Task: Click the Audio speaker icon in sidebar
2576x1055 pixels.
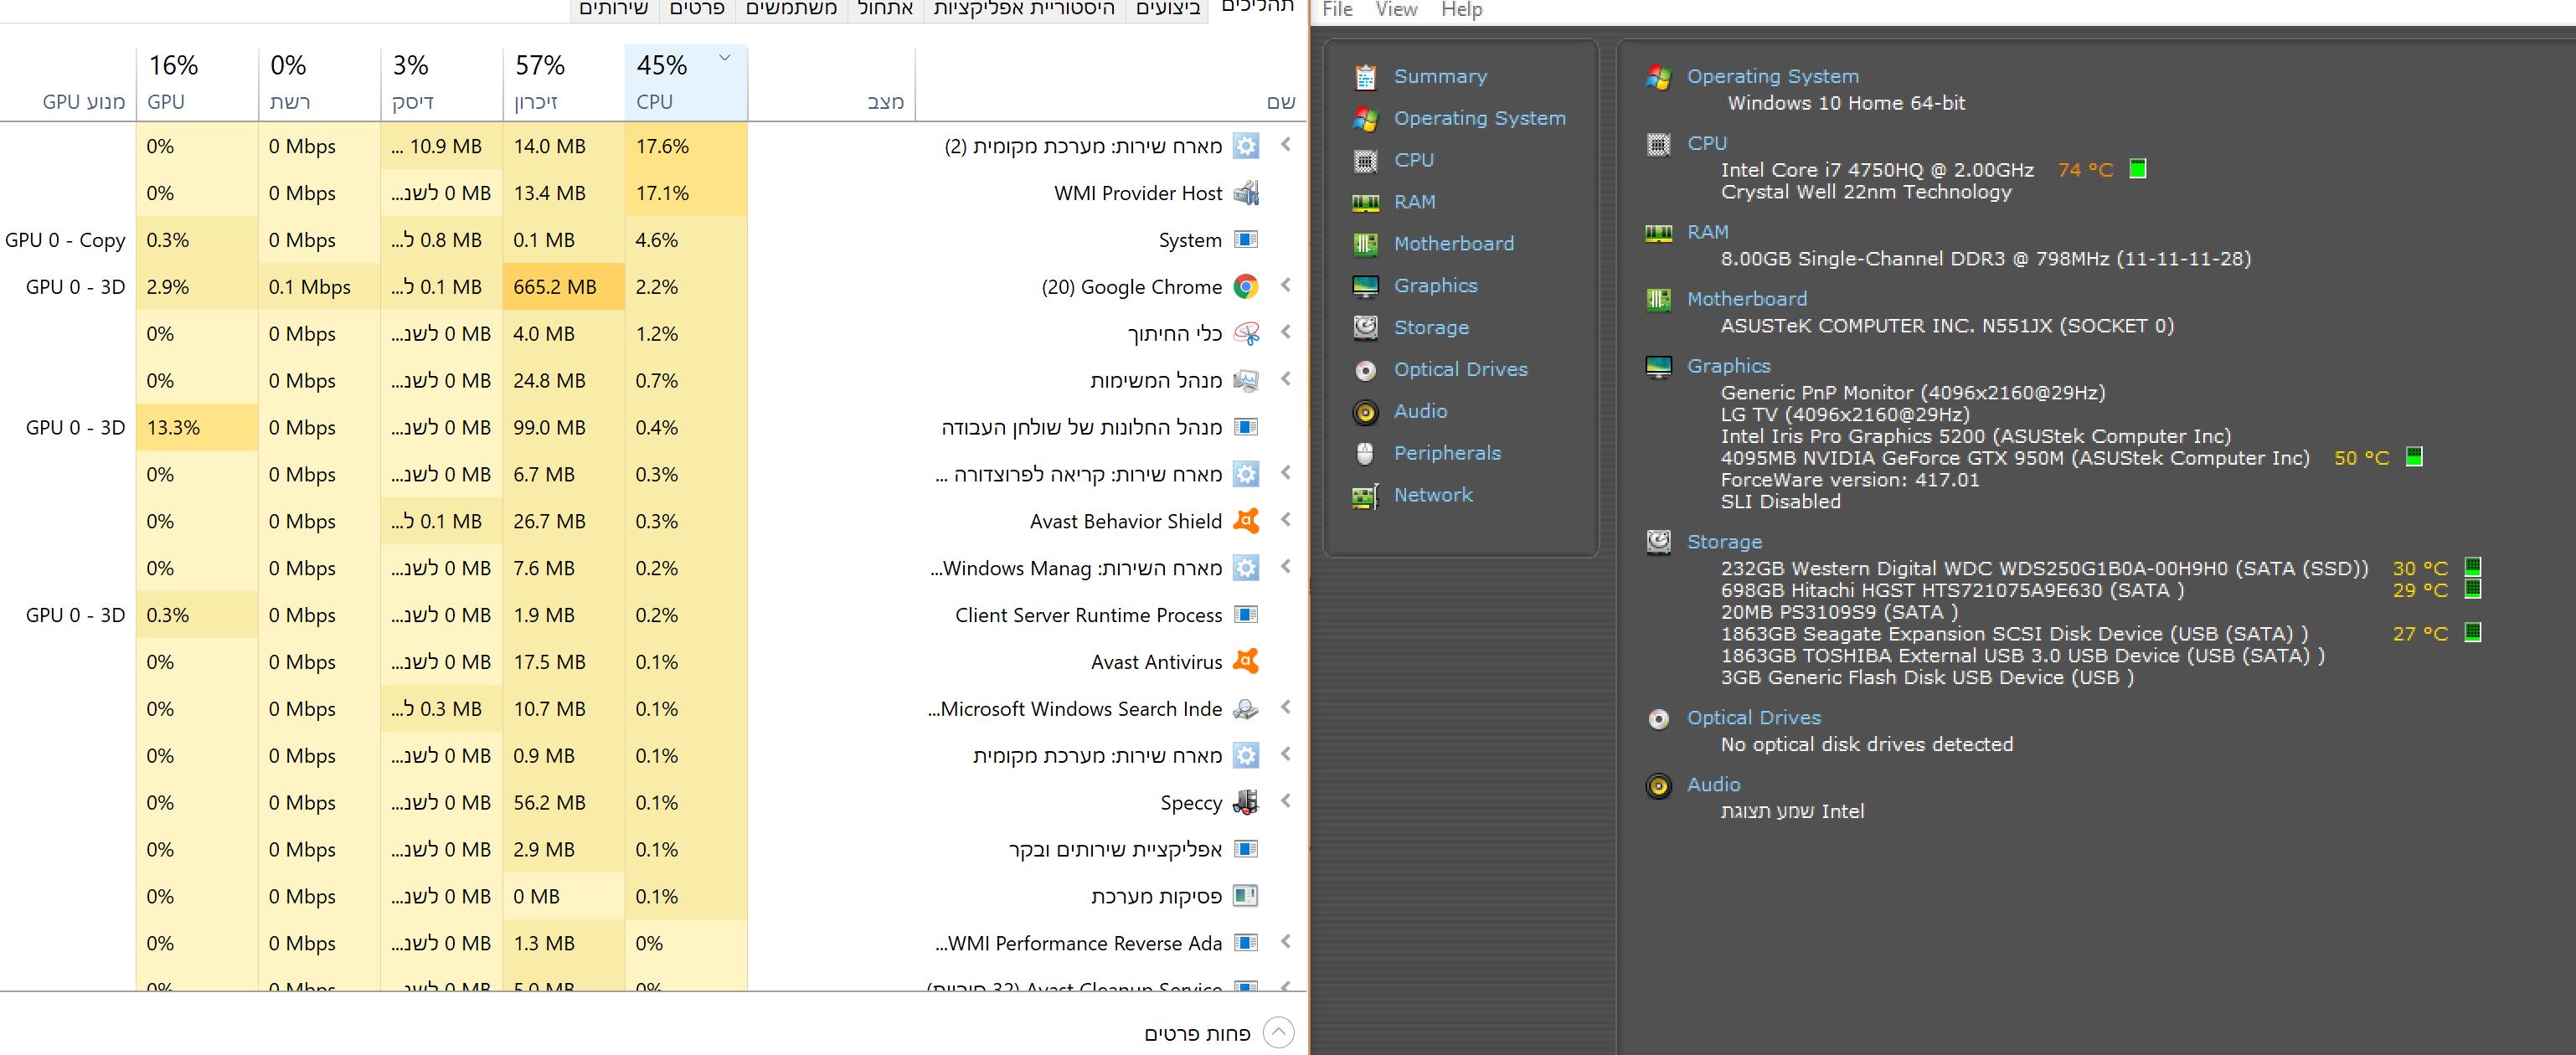Action: 1365,412
